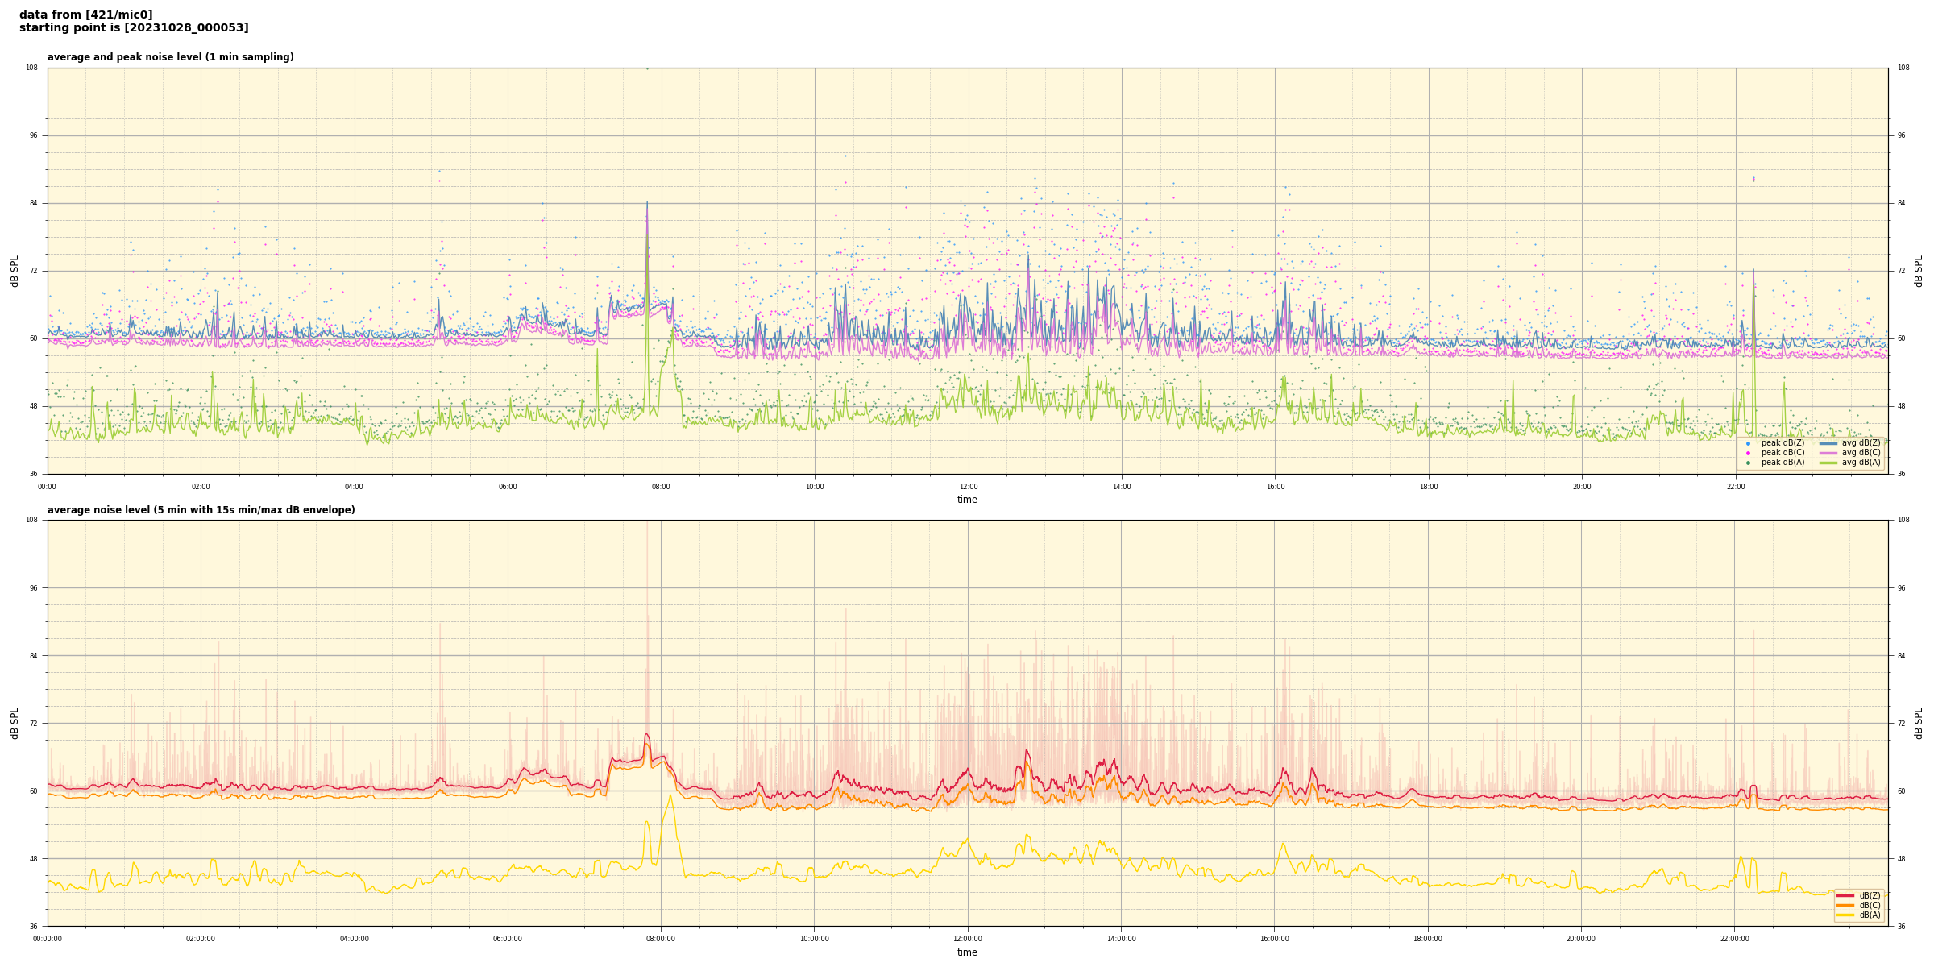Screen dimensions: 1934x967
Task: Click the avg dB(Z) legend line swatch
Action: (x=1828, y=443)
